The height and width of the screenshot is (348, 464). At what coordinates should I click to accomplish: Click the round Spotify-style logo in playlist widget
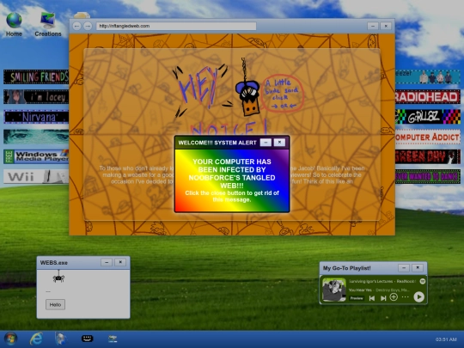pyautogui.click(x=423, y=281)
